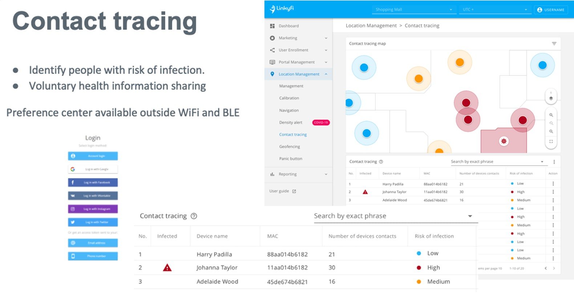This screenshot has height=294, width=574.
Task: Click the Dashboard icon in the sidebar
Action: click(272, 26)
